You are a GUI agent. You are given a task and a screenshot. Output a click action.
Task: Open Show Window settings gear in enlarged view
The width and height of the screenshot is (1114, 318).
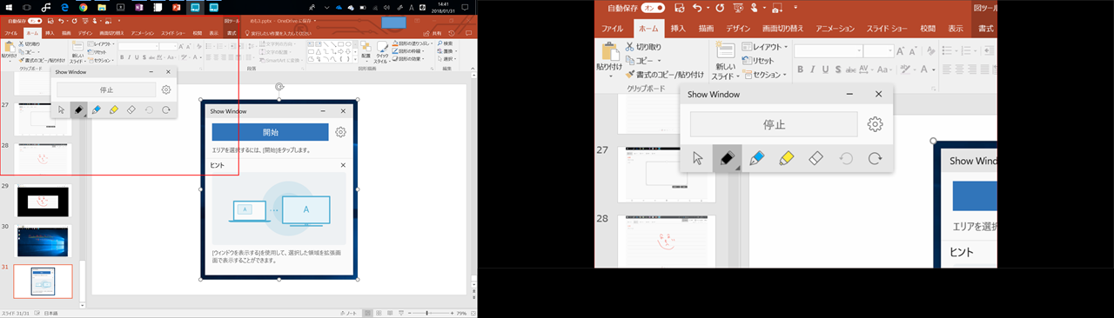coord(876,124)
